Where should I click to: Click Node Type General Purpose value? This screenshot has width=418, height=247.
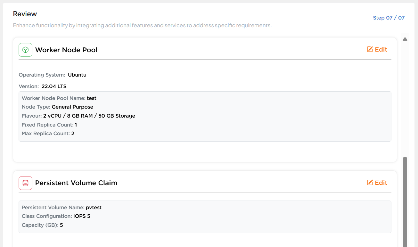pos(72,107)
